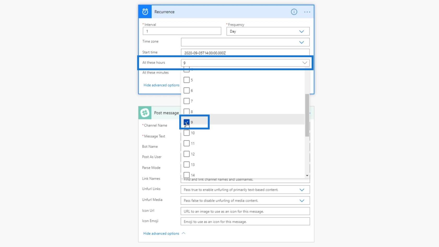The image size is (439, 247).
Task: Click the Slack Post message icon
Action: point(145,113)
